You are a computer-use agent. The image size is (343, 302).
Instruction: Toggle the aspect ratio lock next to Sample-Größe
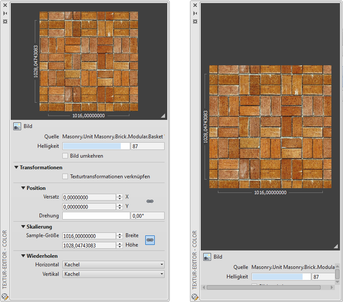click(x=150, y=240)
